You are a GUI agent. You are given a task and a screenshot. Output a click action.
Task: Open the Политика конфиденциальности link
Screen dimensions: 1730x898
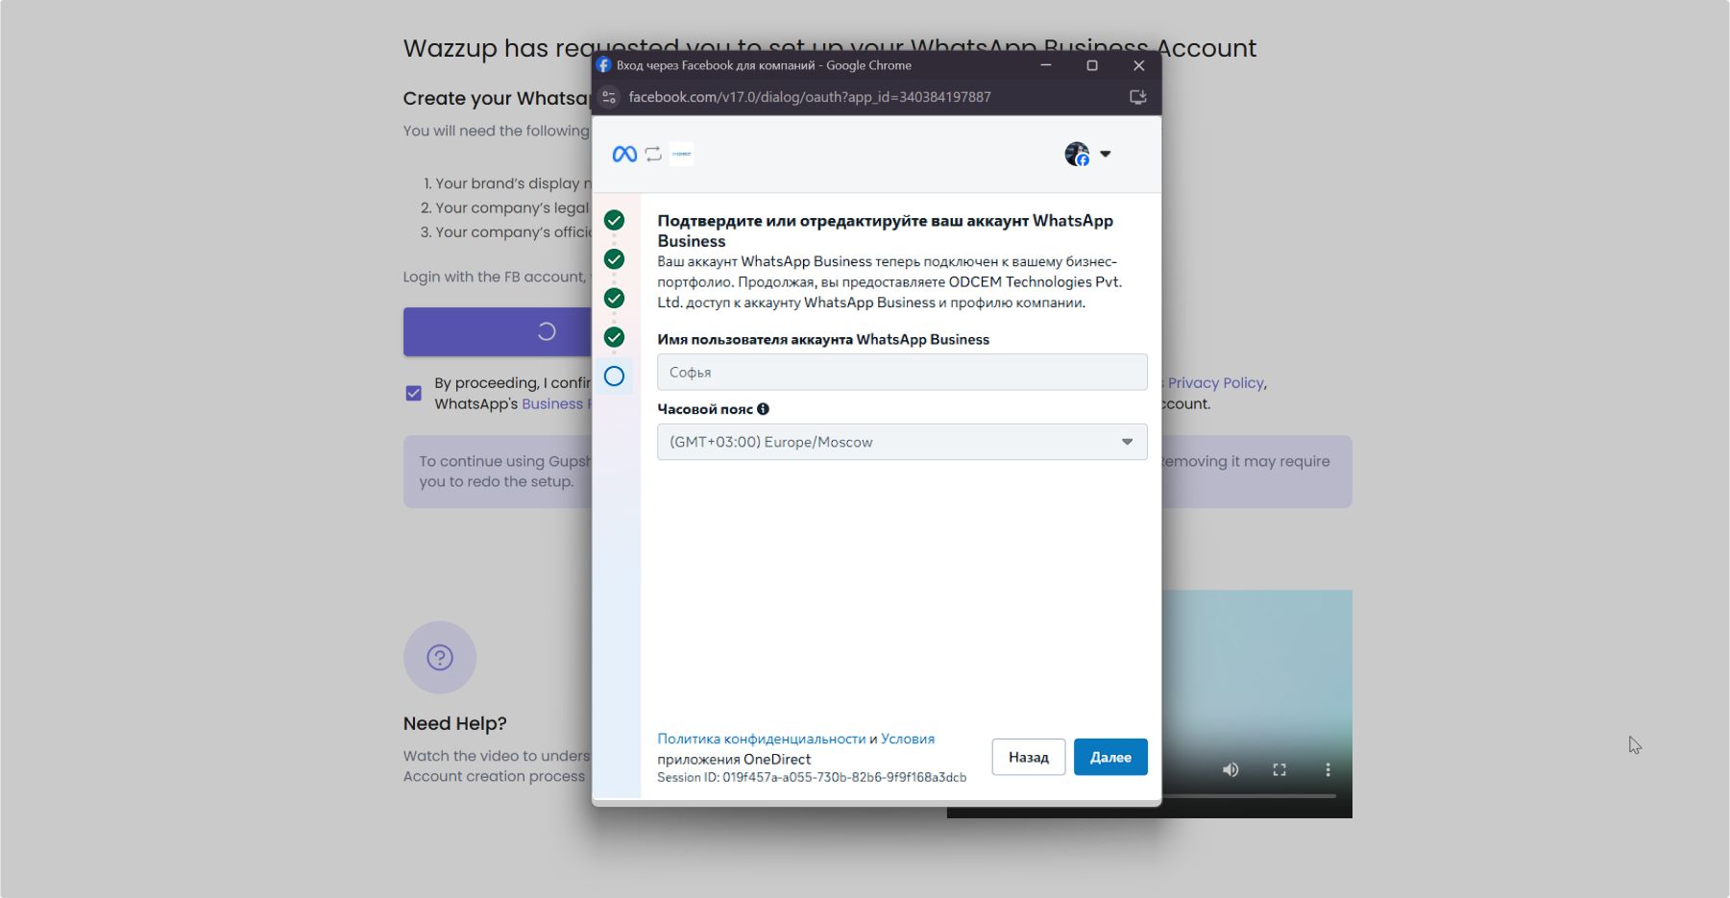tap(761, 739)
